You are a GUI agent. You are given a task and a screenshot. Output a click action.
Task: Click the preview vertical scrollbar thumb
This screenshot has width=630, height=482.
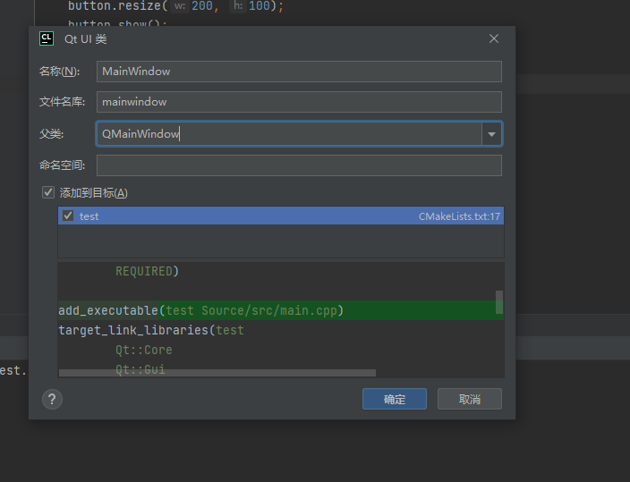click(x=499, y=302)
